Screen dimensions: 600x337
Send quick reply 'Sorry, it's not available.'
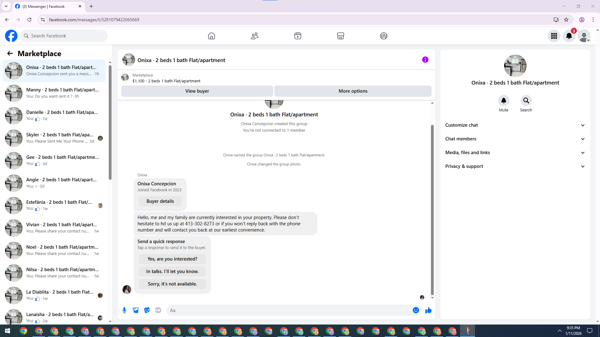point(172,284)
